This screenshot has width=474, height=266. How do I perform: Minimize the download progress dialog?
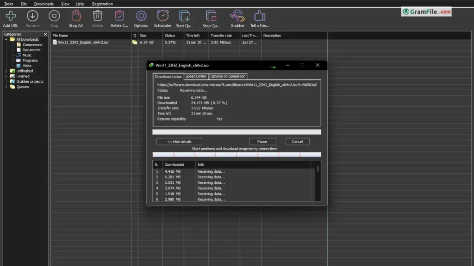point(287,65)
